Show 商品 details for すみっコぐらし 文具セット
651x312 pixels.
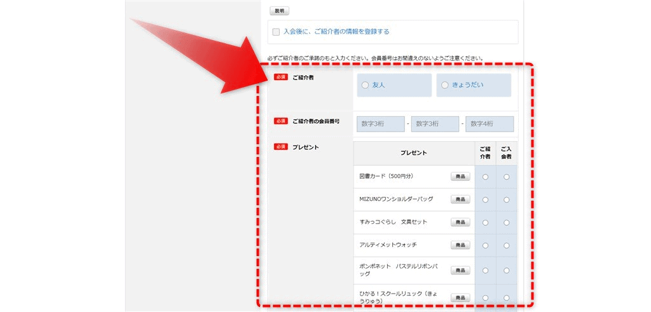click(460, 222)
